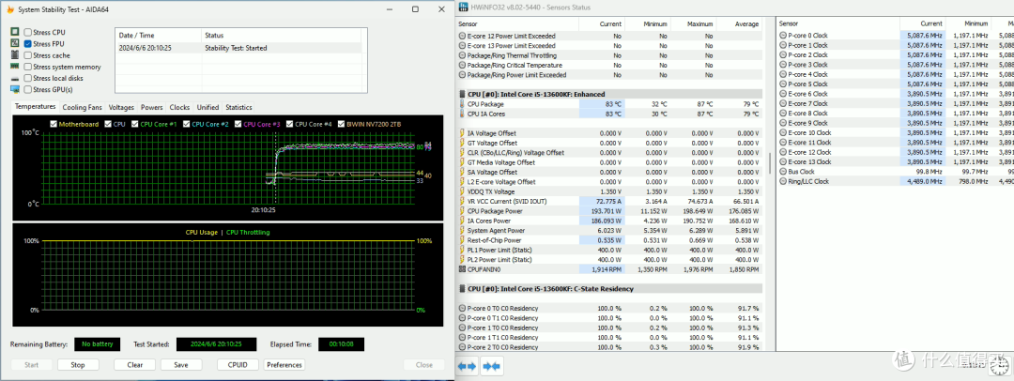Click the FPU icon beside Stress FPU
Viewport: 1014px width, 381px height.
click(x=15, y=43)
